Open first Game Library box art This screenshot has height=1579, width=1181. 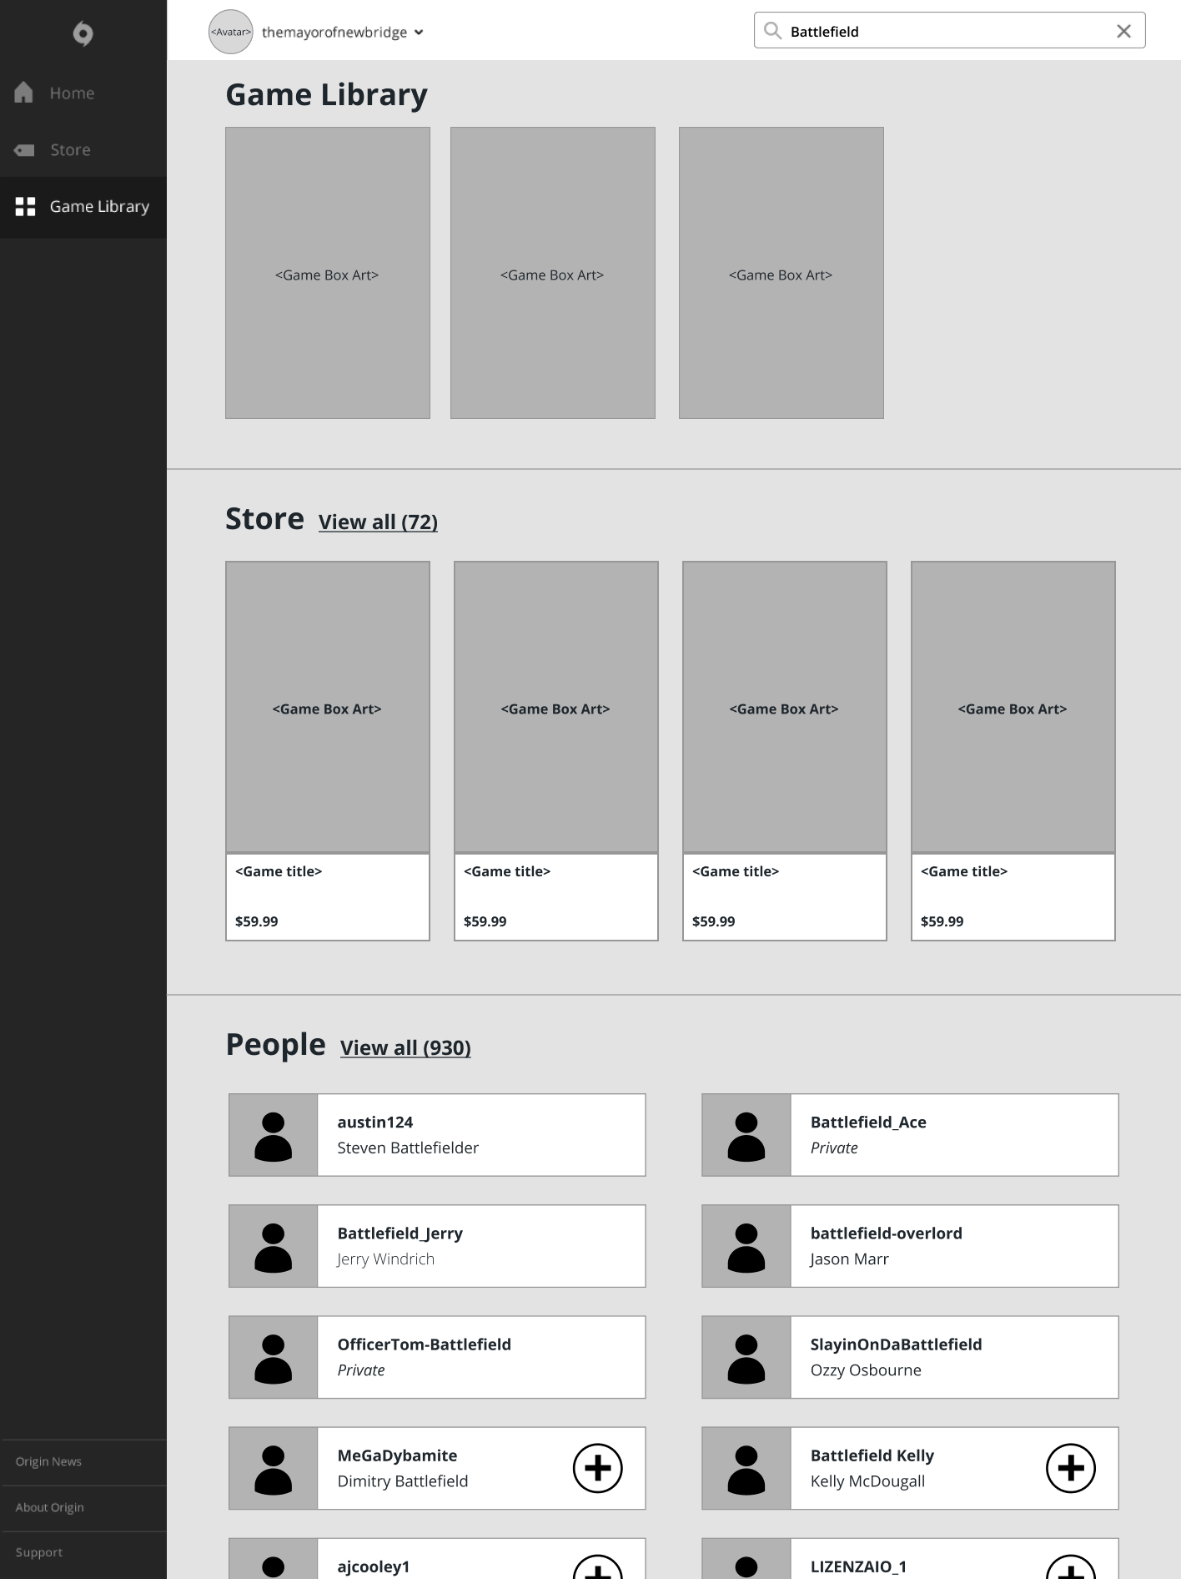tap(327, 273)
